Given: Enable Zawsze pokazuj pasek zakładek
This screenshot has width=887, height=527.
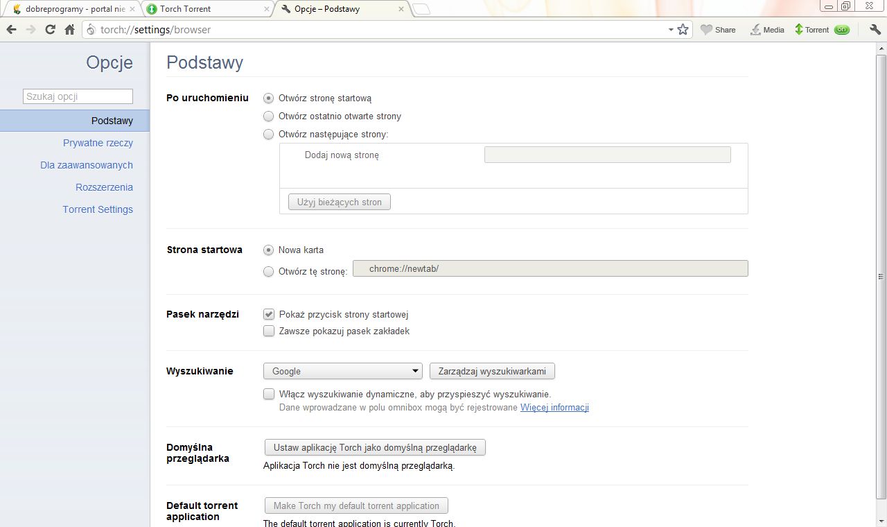Looking at the screenshot, I should [269, 331].
